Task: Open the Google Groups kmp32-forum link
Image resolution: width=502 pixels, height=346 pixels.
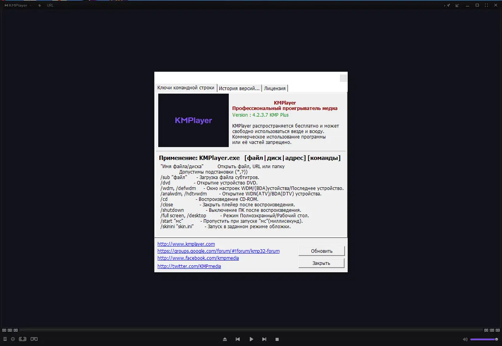Action: (218, 251)
